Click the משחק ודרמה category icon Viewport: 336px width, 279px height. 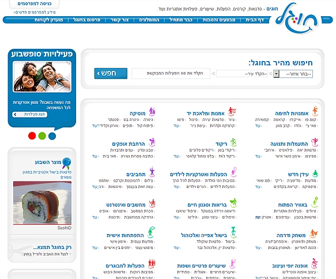314,233
